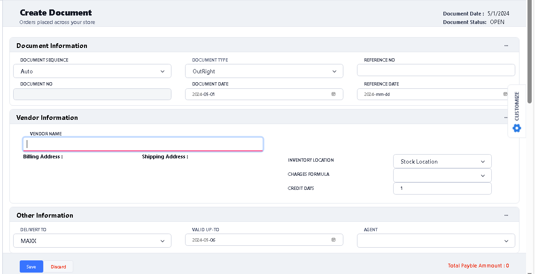This screenshot has width=535, height=274.
Task: Click the Customize gear icon
Action: coord(517,128)
